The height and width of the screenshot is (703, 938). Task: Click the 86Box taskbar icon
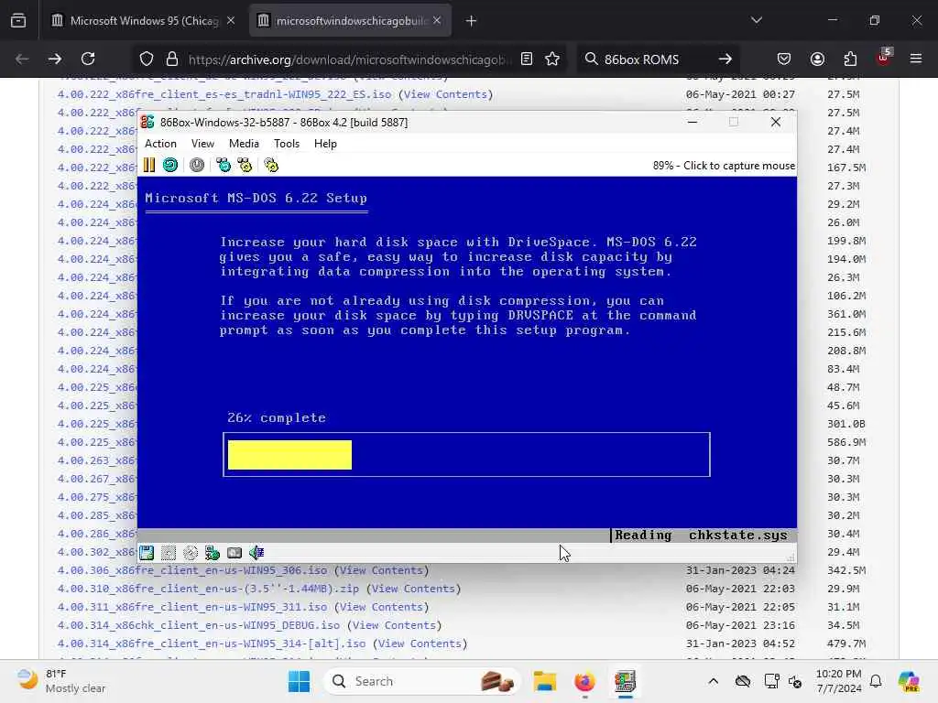(x=625, y=681)
